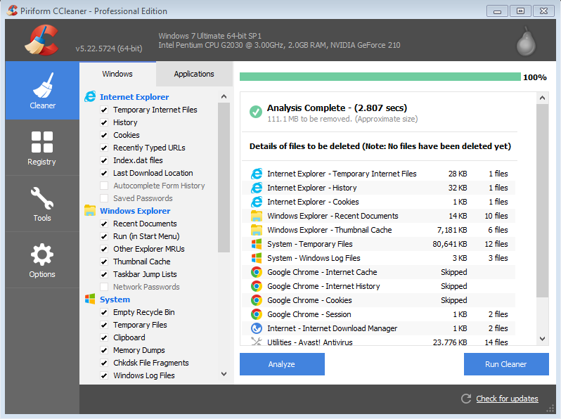Click Utilities icon beside Avast! Antivirus
This screenshot has height=419, width=561.
coord(257,342)
